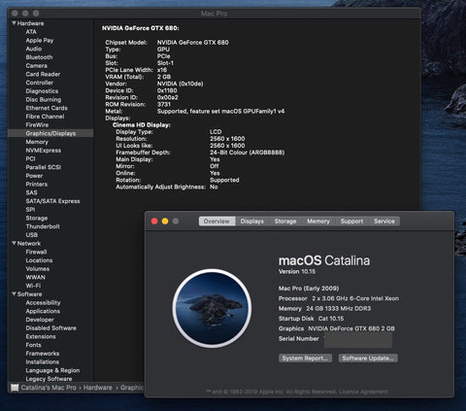Select Applications under Software
The image size is (466, 411).
43,311
